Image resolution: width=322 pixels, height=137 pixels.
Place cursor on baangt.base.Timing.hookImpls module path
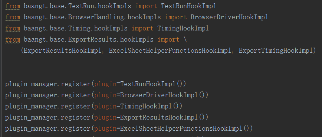76,28
